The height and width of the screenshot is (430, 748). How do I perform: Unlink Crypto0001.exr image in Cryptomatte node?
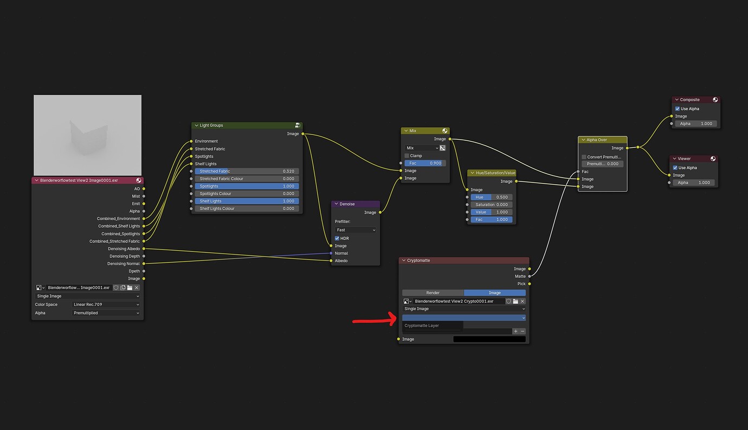click(x=523, y=301)
